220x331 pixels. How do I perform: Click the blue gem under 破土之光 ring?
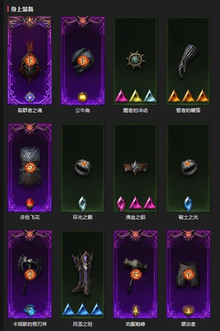click(188, 204)
